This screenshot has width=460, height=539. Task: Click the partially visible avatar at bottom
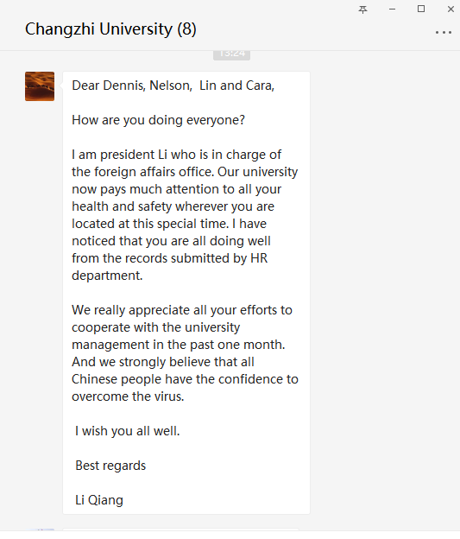(x=41, y=530)
